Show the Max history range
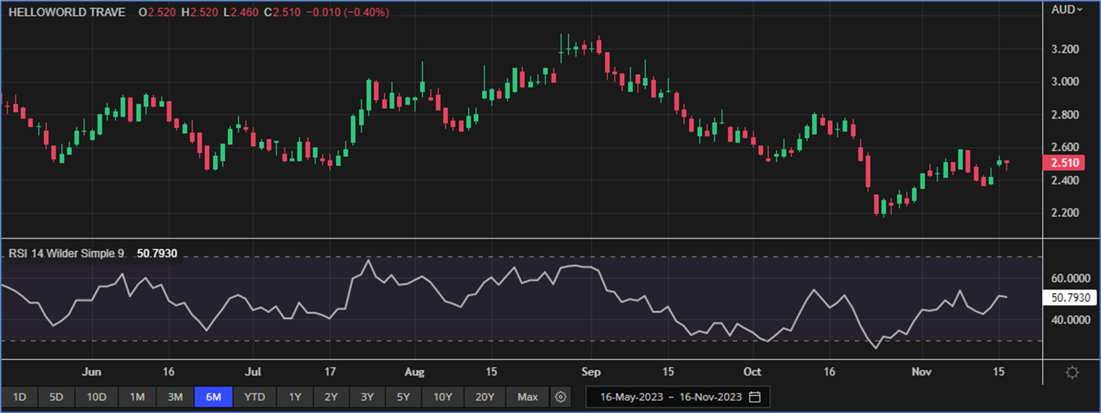The width and height of the screenshot is (1101, 413). [527, 397]
